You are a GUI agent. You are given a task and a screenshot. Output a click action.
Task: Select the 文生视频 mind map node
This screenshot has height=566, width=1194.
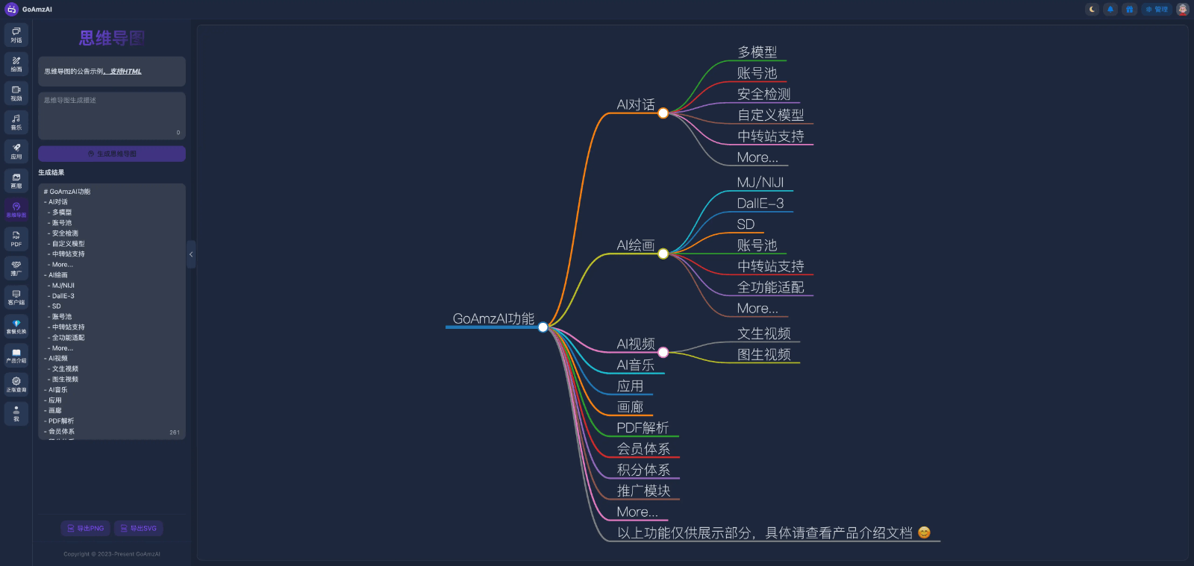[x=764, y=333]
